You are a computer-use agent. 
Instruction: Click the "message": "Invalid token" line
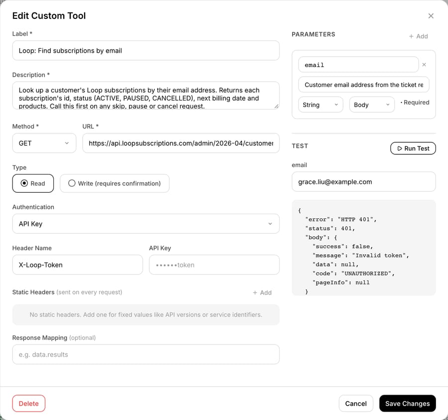pyautogui.click(x=360, y=255)
